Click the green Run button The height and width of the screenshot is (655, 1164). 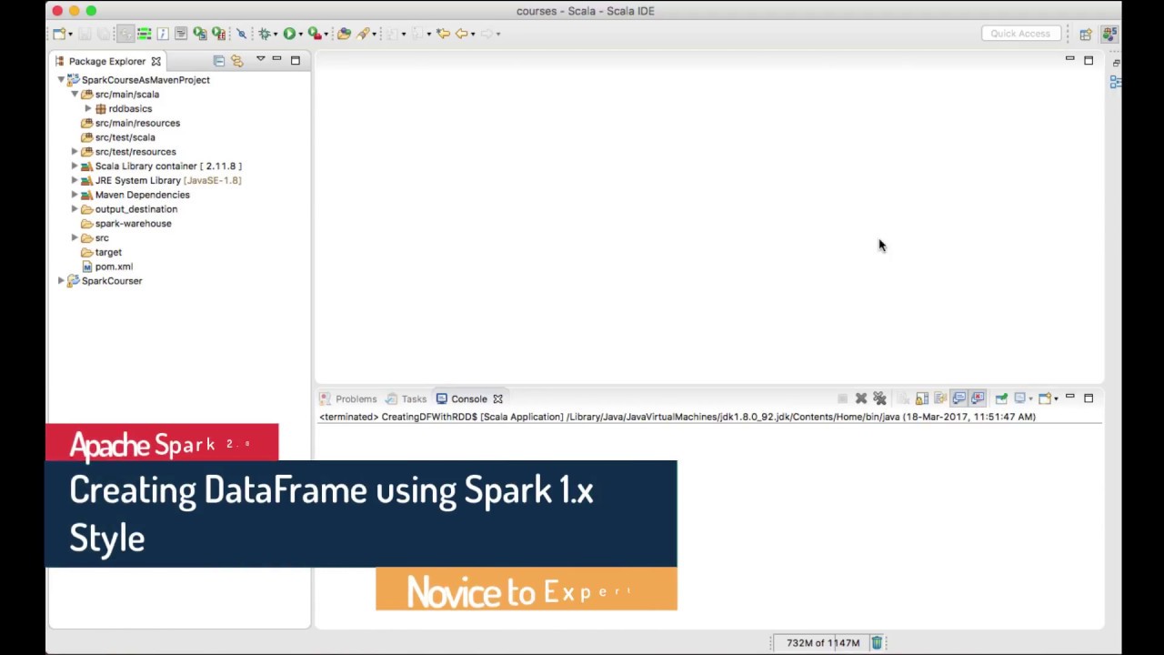[289, 34]
